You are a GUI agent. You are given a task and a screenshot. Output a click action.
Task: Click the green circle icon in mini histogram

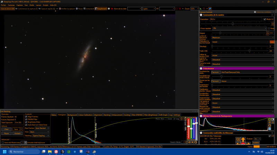pos(270,119)
